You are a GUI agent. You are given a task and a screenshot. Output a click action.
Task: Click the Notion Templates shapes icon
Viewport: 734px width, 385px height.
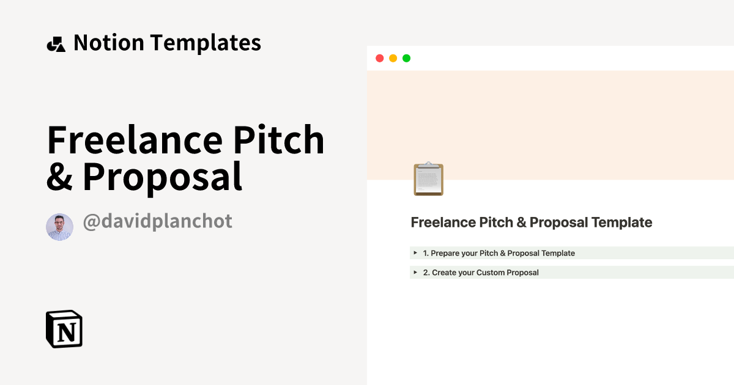56,44
